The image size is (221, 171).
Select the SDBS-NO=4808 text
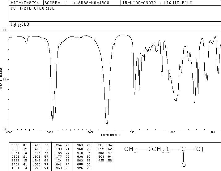click(94, 3)
